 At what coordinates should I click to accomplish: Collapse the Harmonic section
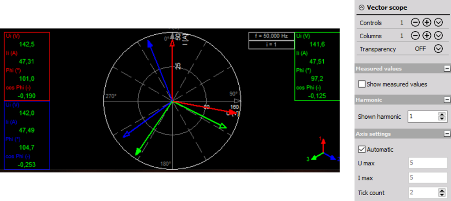click(447, 100)
